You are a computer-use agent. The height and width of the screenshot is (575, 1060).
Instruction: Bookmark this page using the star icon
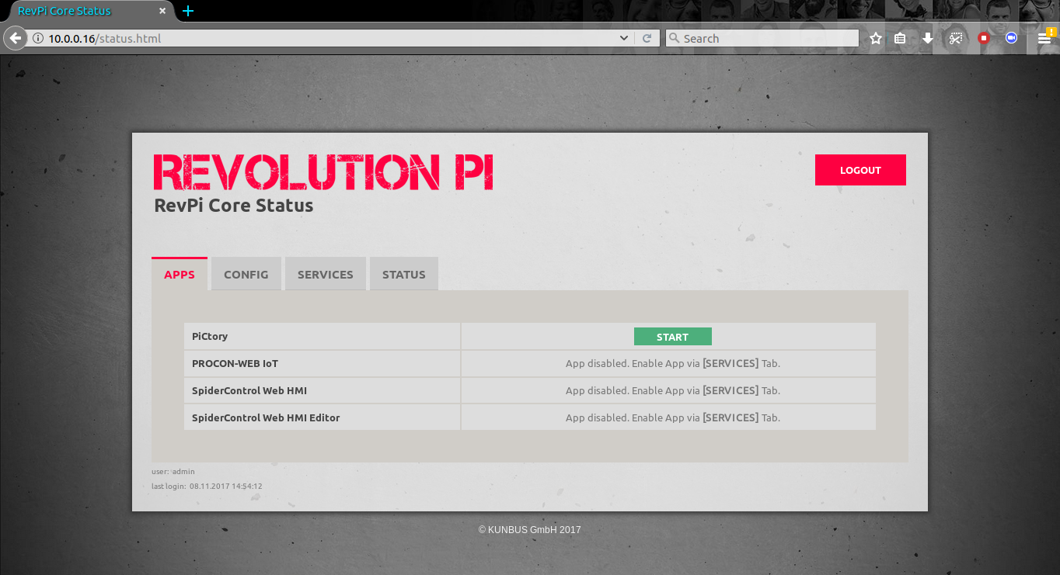tap(875, 37)
